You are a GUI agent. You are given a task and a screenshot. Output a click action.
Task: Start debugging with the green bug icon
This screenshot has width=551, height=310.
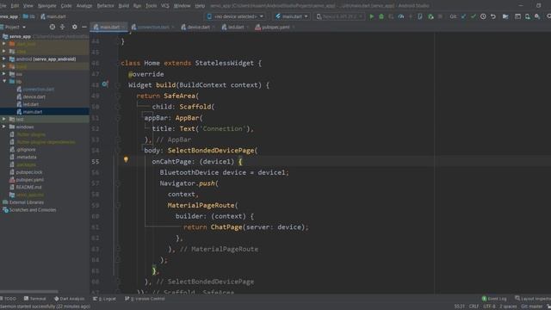coord(381,16)
